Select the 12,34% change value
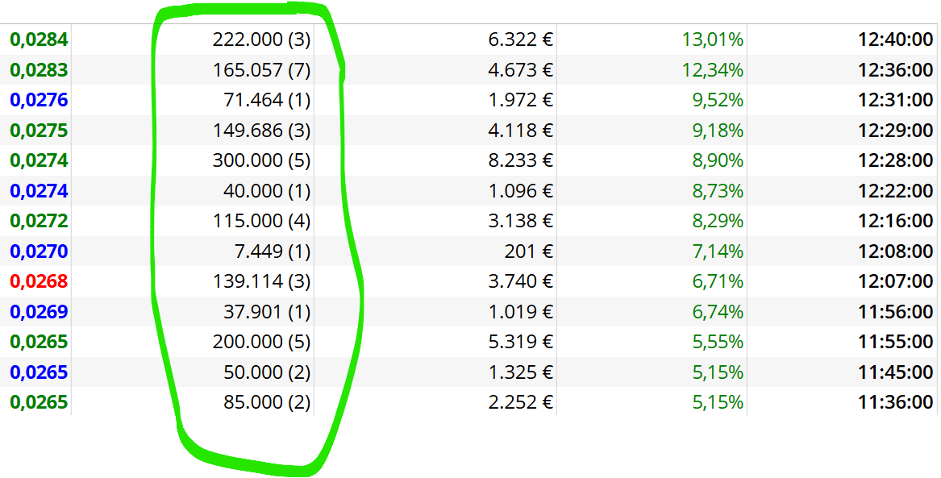Screen dimensions: 941x478 pyautogui.click(x=713, y=70)
